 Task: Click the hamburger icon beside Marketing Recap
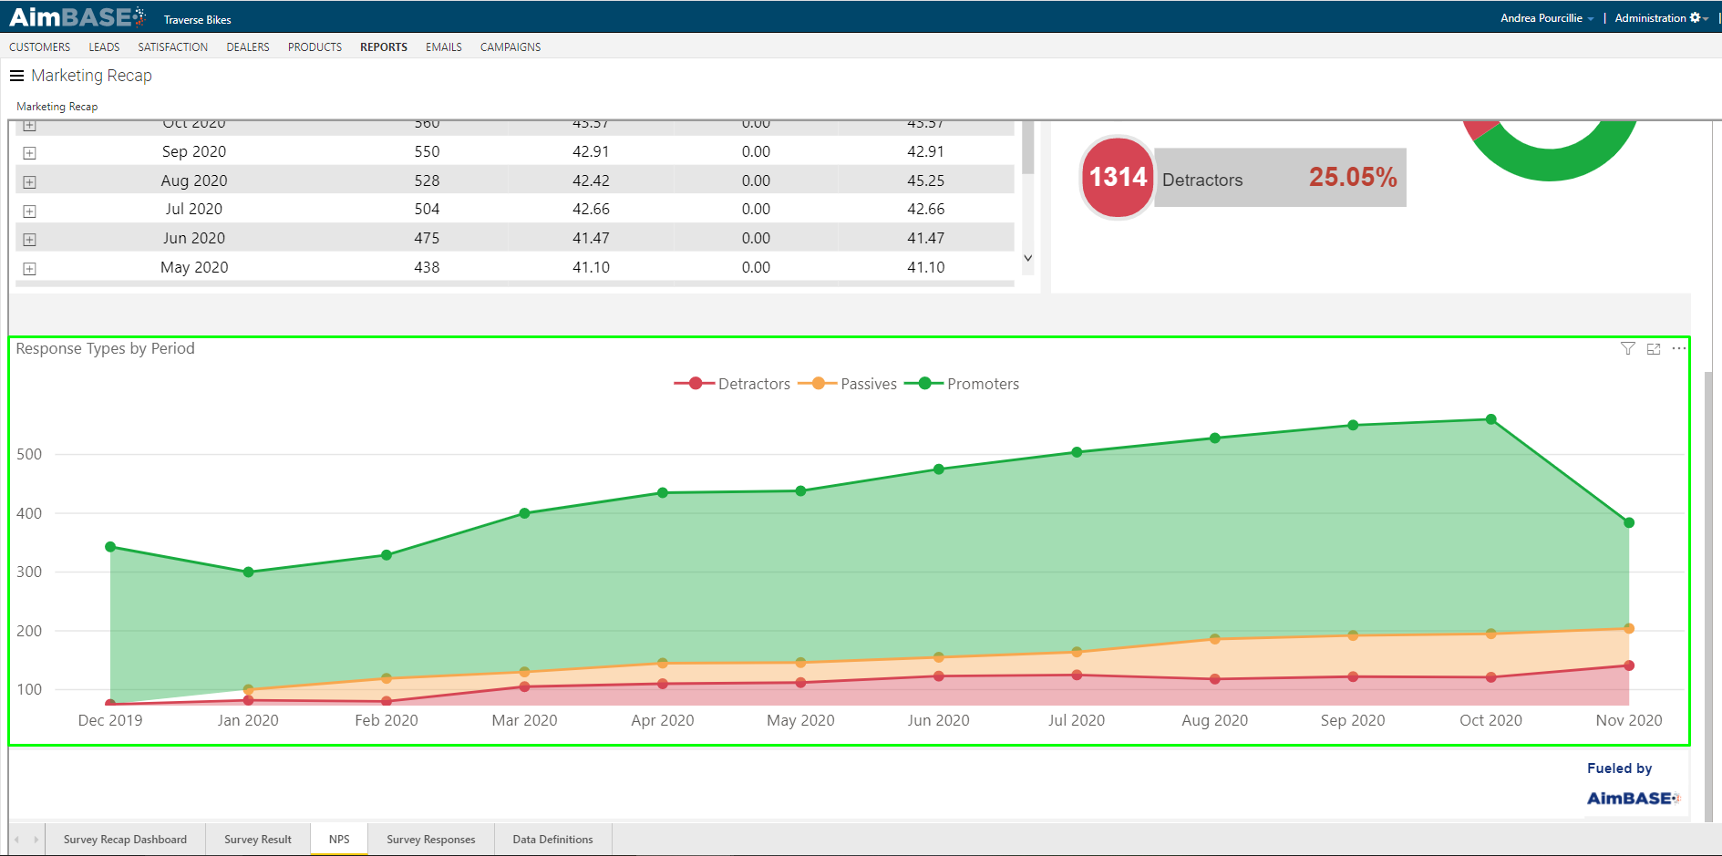click(x=16, y=76)
